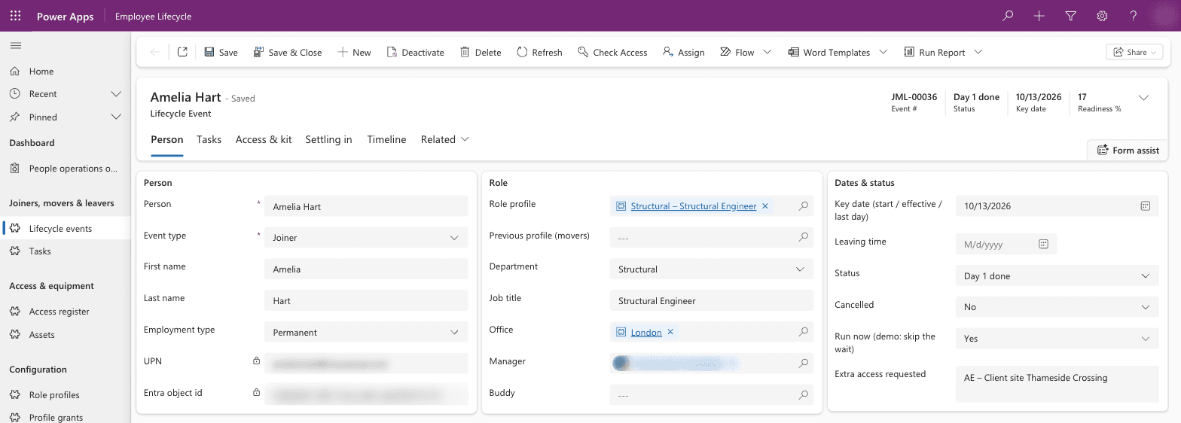
Task: Open Tasks in the left sidebar
Action: [65, 251]
